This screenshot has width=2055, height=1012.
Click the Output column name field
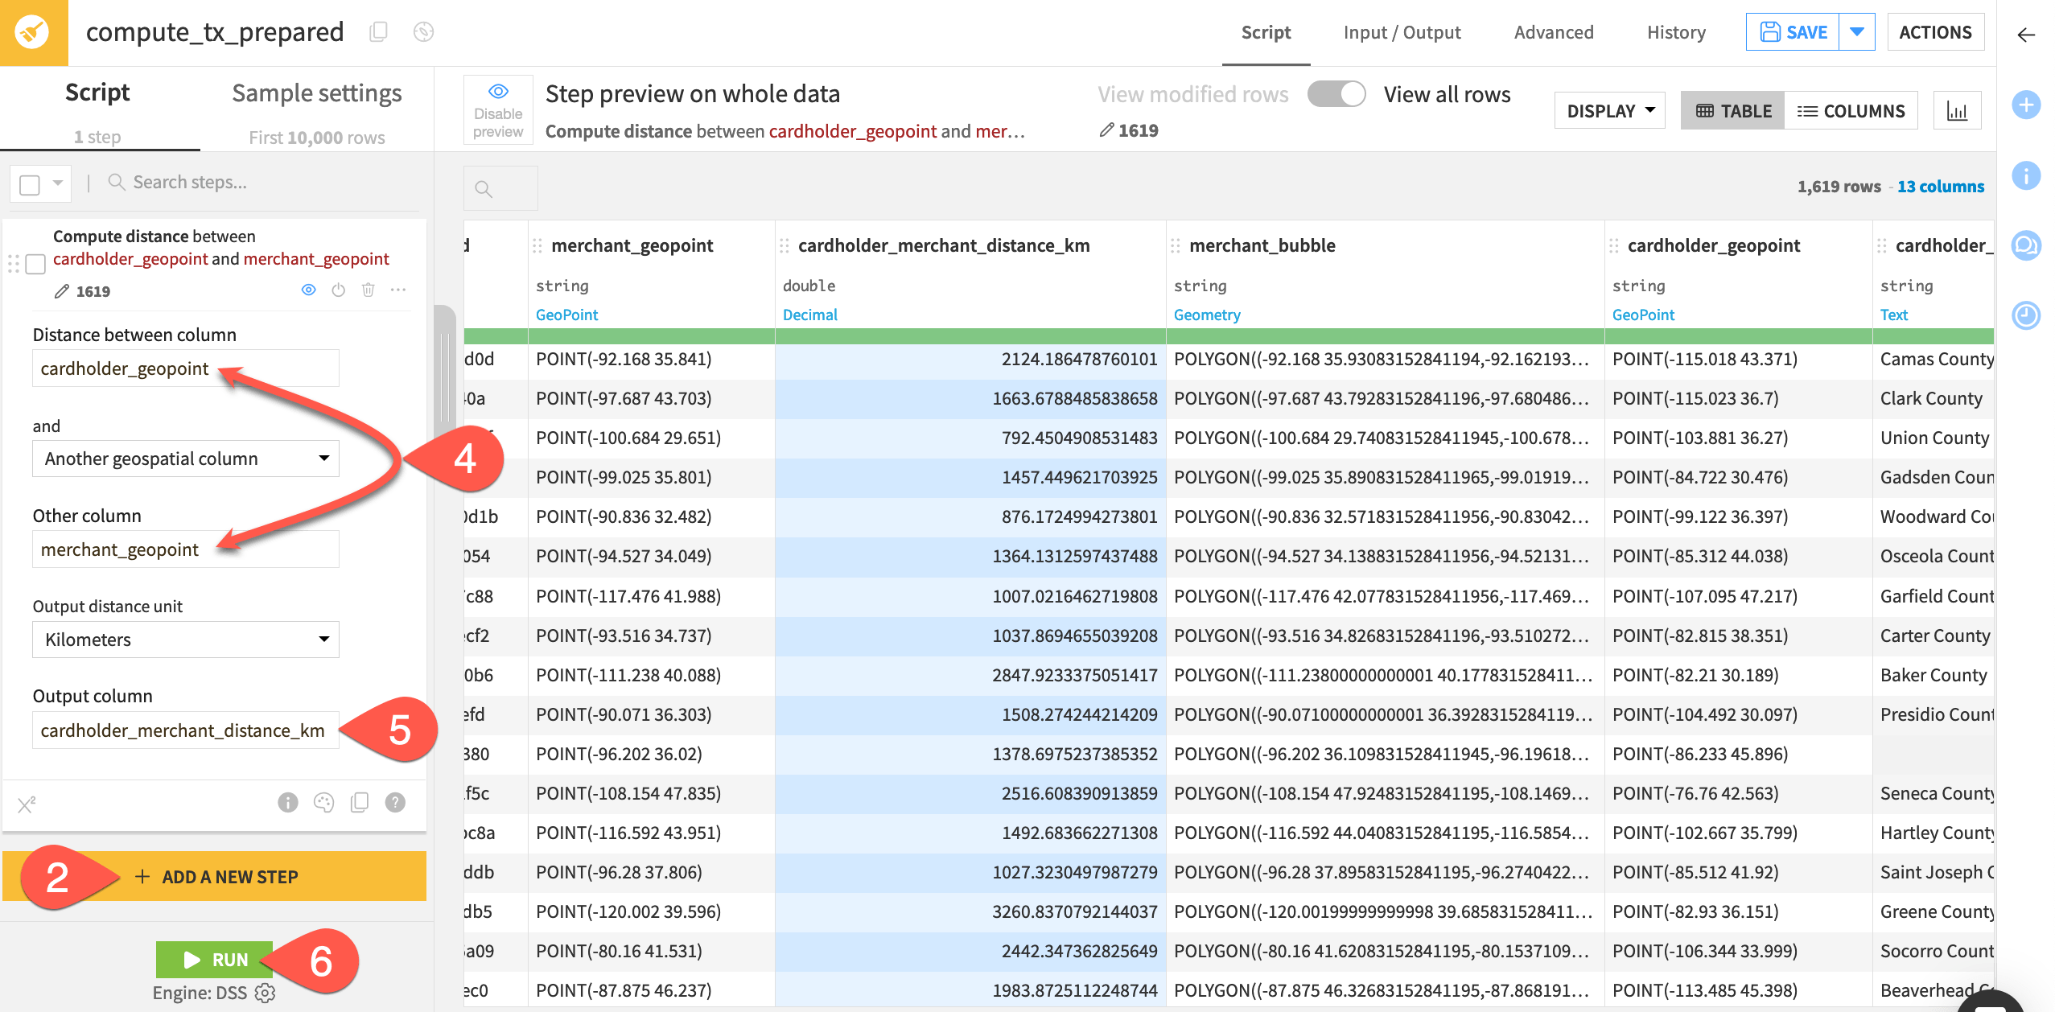[x=185, y=730]
